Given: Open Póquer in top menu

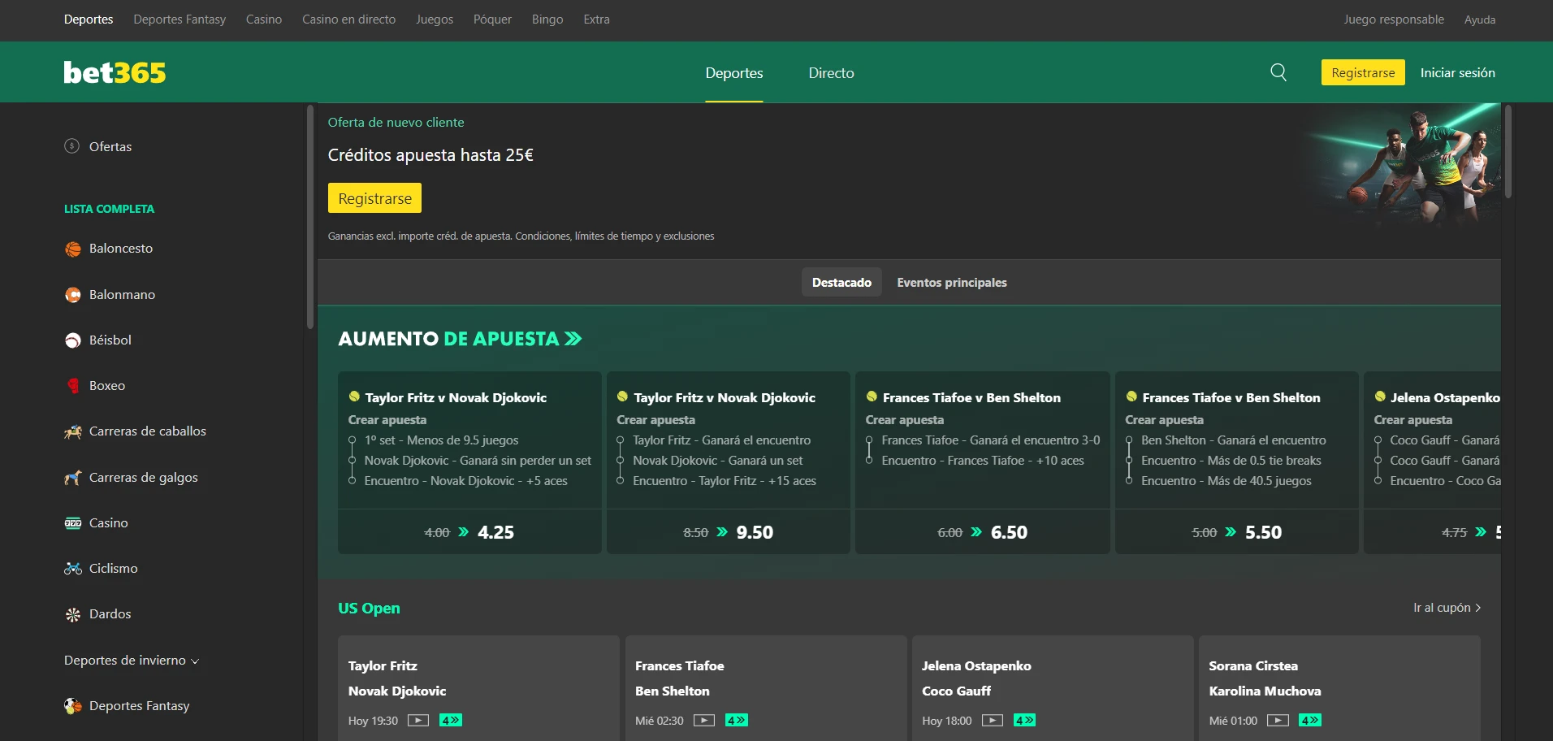Looking at the screenshot, I should coord(492,19).
